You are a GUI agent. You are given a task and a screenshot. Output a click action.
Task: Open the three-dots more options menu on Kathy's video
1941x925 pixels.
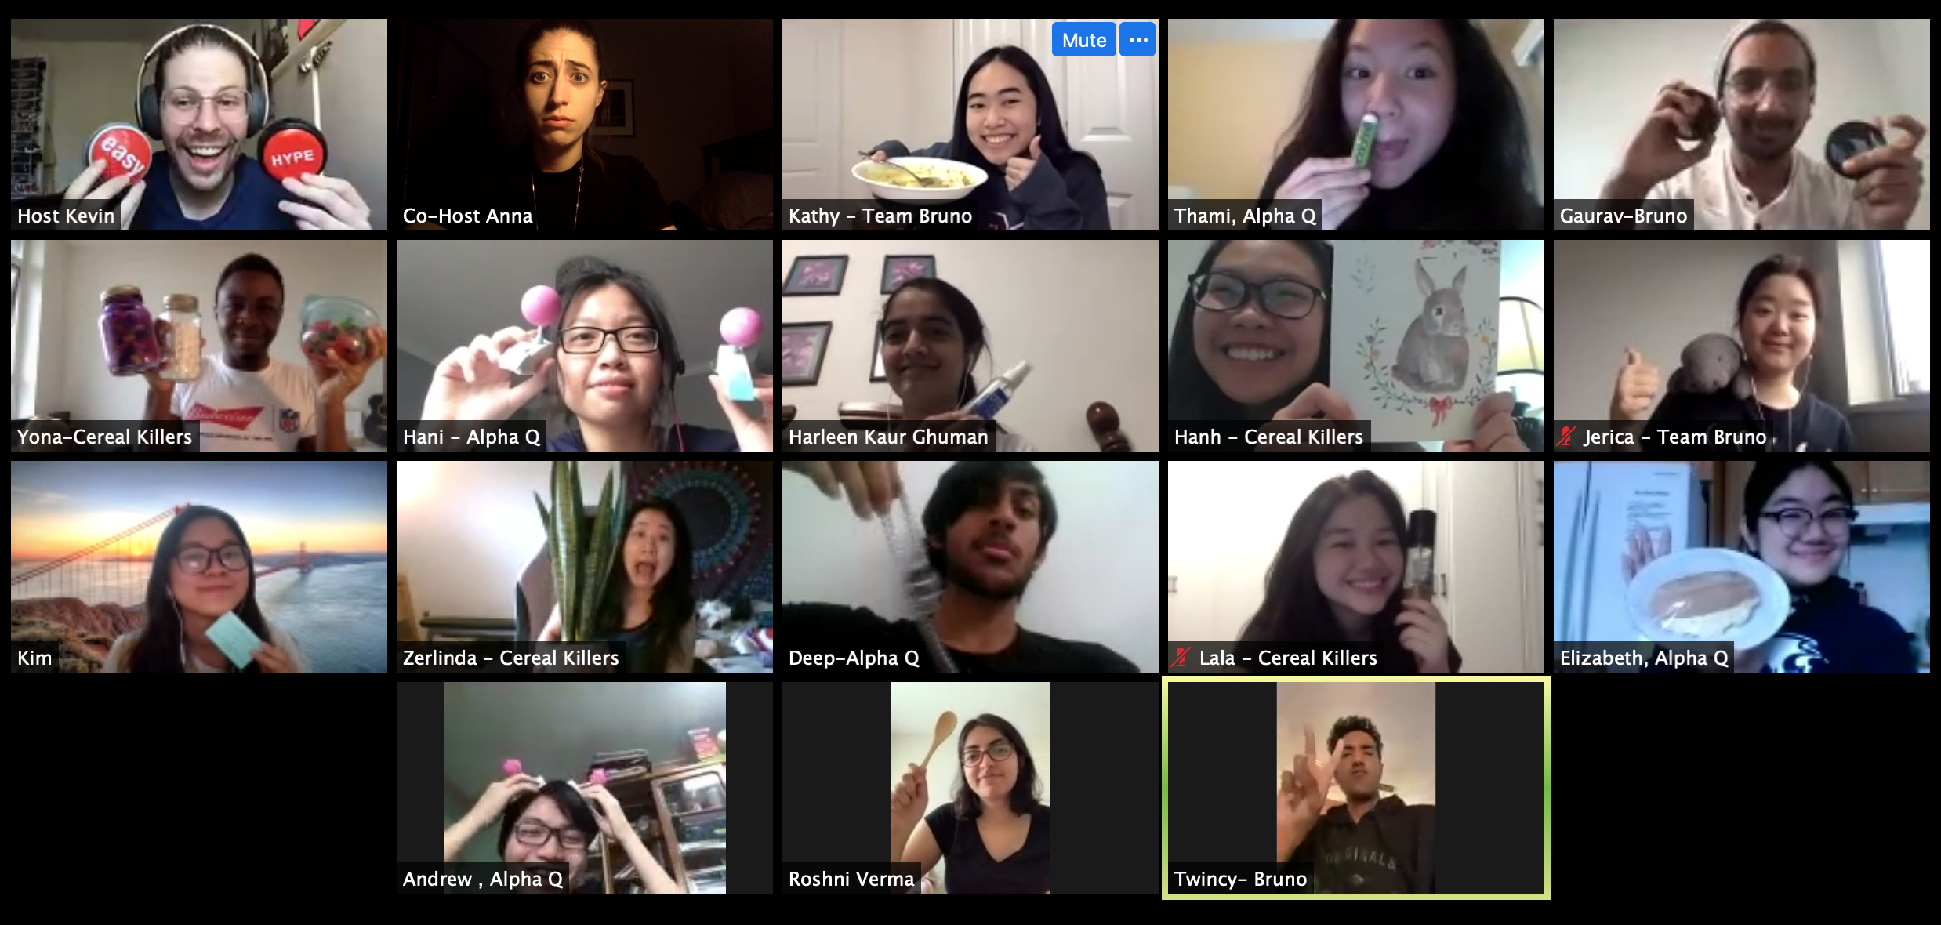coord(1137,40)
